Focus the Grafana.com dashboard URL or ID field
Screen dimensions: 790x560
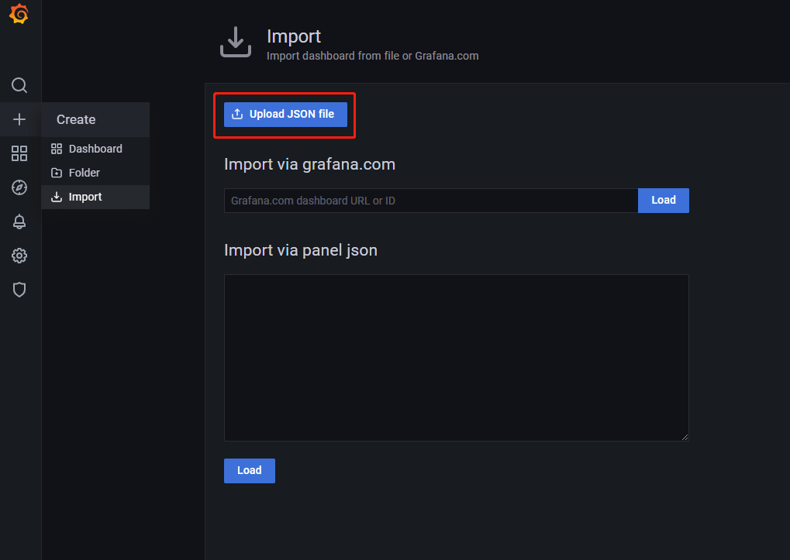pyautogui.click(x=430, y=201)
